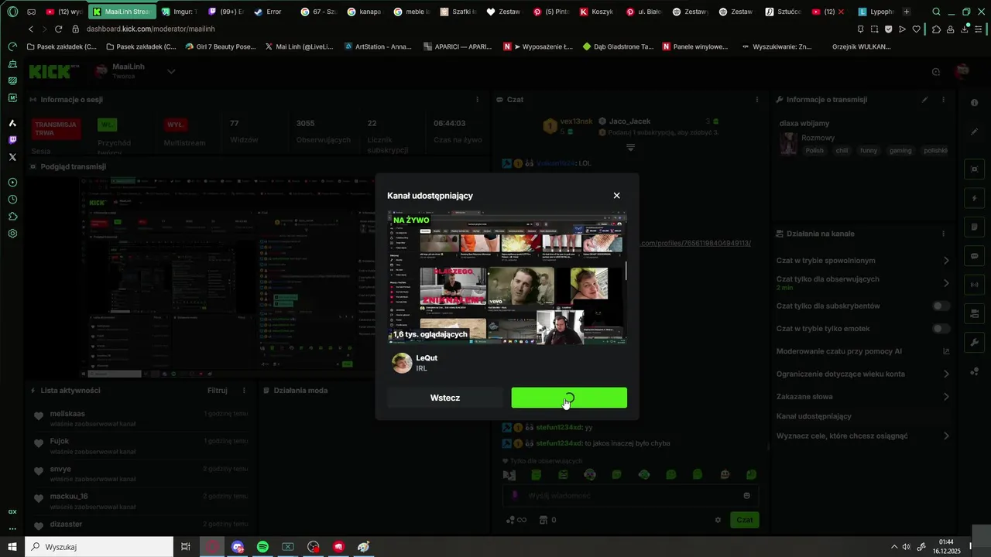Open the NA ŻYWO stream preview thumbnail

507,277
